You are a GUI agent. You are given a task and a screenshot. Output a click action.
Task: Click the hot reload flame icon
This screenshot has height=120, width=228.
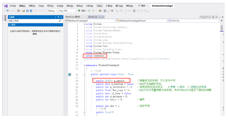pyautogui.click(x=93, y=11)
